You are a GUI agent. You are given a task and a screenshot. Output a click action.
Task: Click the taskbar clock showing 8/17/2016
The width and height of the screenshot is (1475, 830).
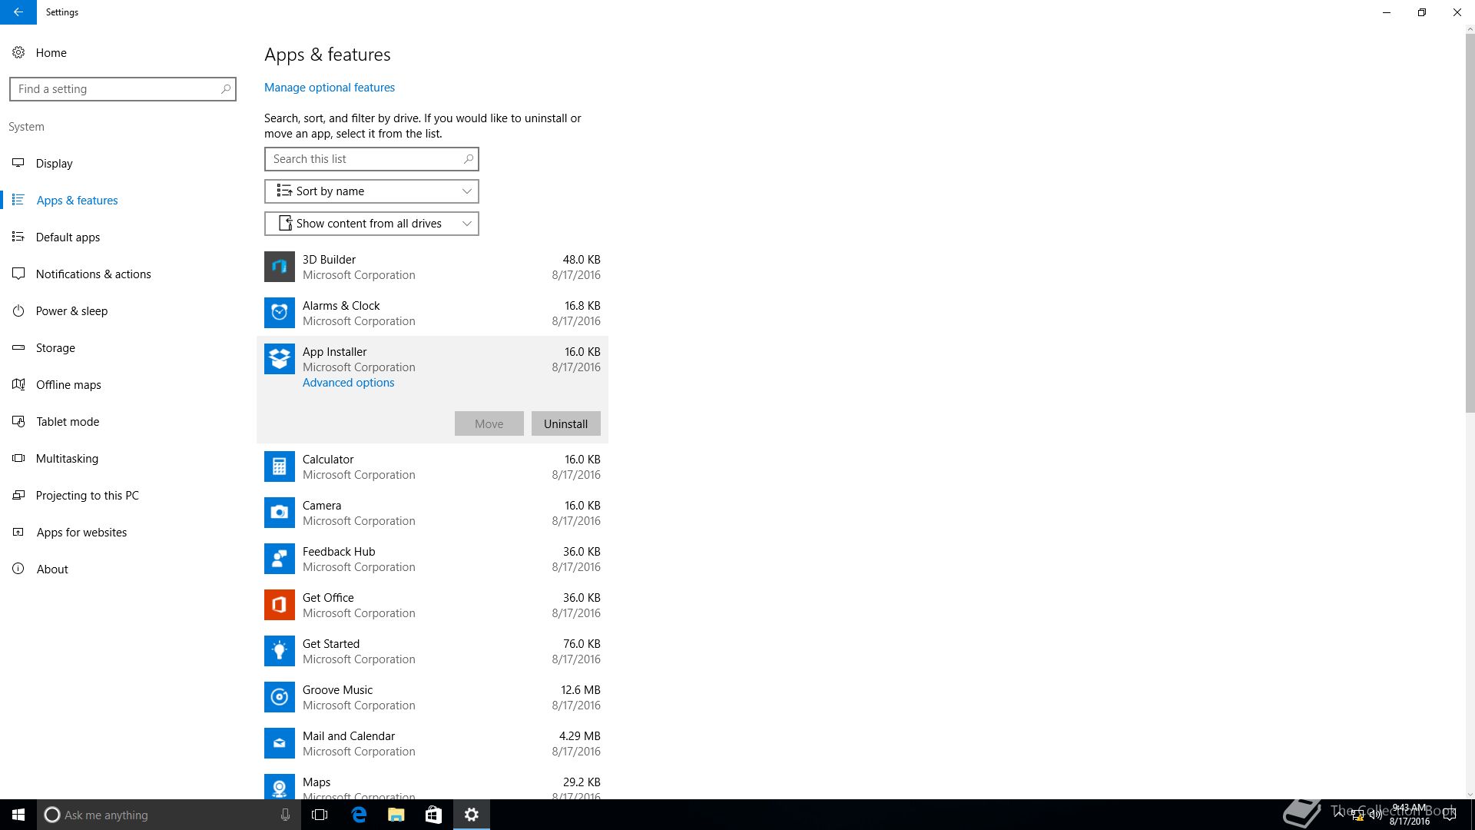(1409, 815)
